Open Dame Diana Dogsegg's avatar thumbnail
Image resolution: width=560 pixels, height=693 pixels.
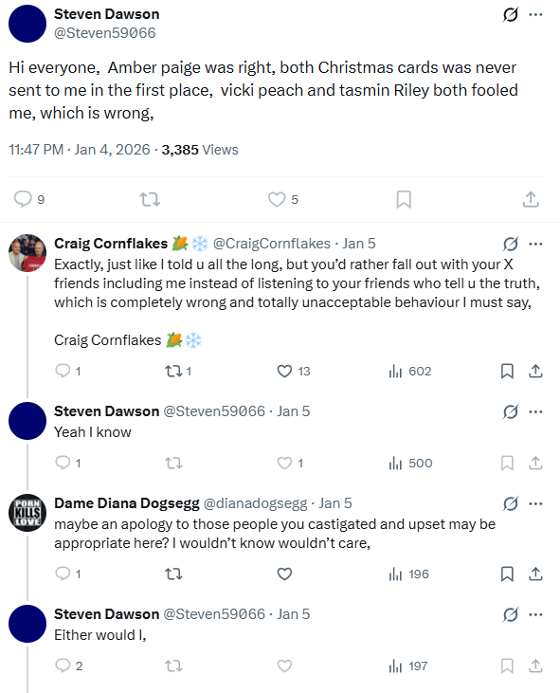click(27, 513)
